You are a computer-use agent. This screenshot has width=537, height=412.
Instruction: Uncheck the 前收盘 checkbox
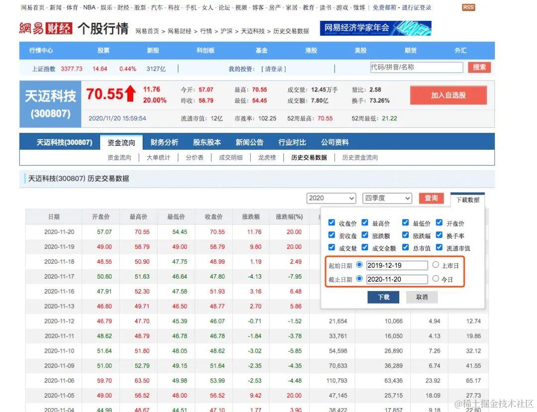331,235
